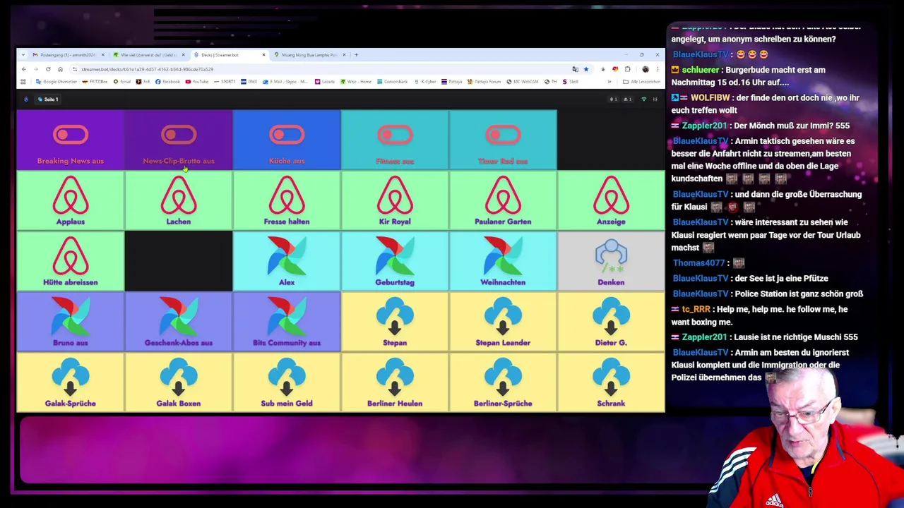Open the Facebook bookmark
Image resolution: width=904 pixels, height=508 pixels.
(x=167, y=82)
